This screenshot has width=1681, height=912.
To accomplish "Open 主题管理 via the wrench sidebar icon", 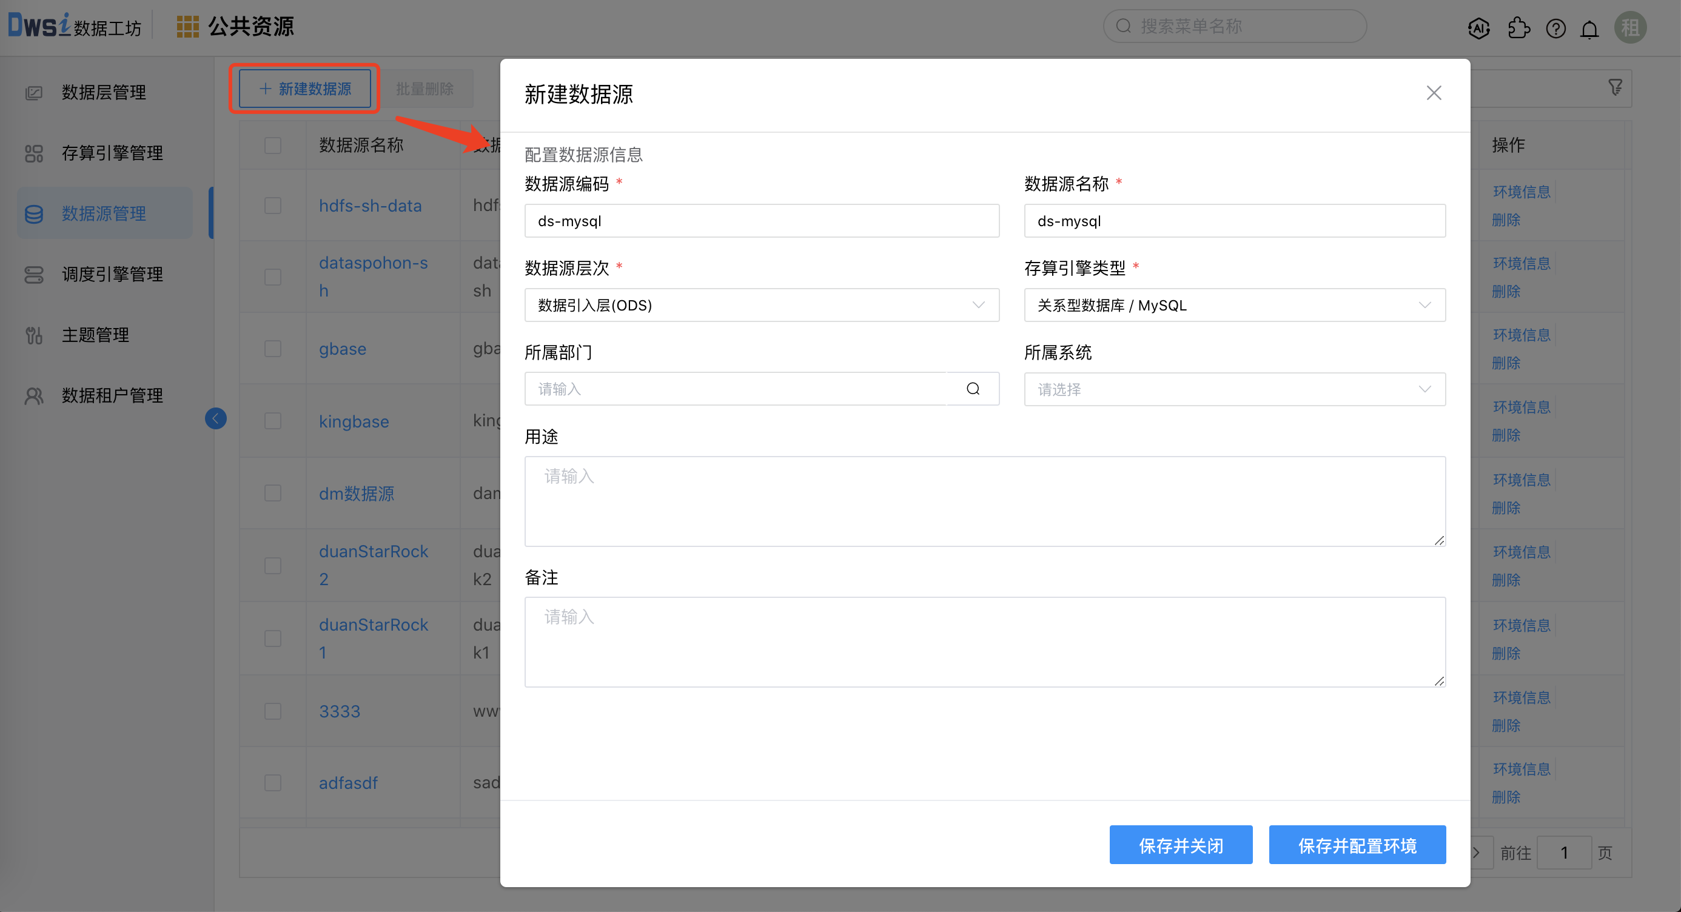I will click(33, 335).
